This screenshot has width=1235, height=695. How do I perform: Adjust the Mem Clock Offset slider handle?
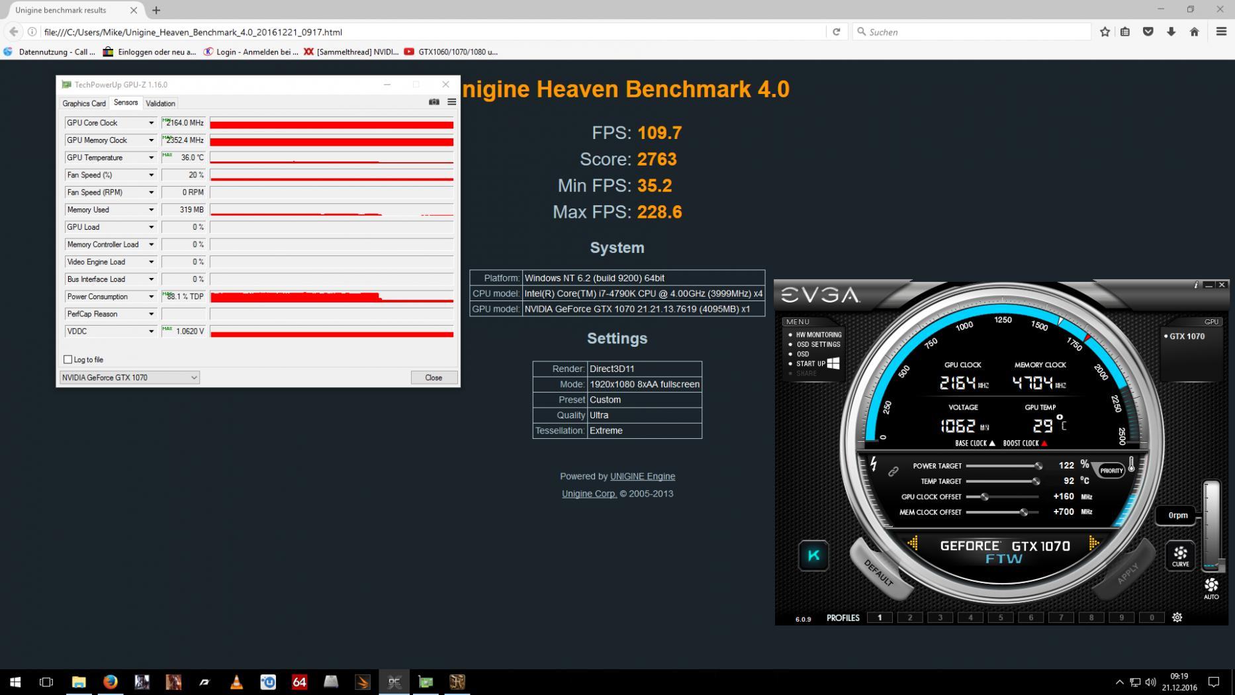pos(1024,512)
